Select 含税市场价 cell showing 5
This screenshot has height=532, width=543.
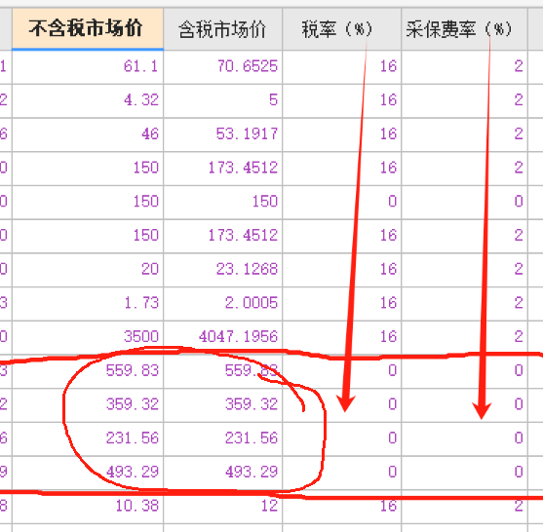[x=223, y=100]
